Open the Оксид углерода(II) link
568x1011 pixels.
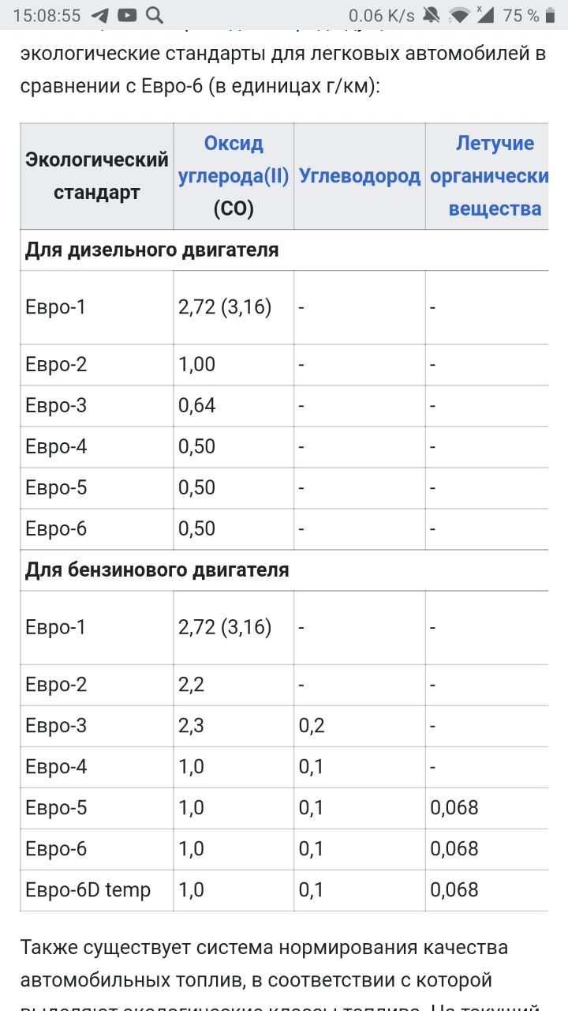click(234, 160)
